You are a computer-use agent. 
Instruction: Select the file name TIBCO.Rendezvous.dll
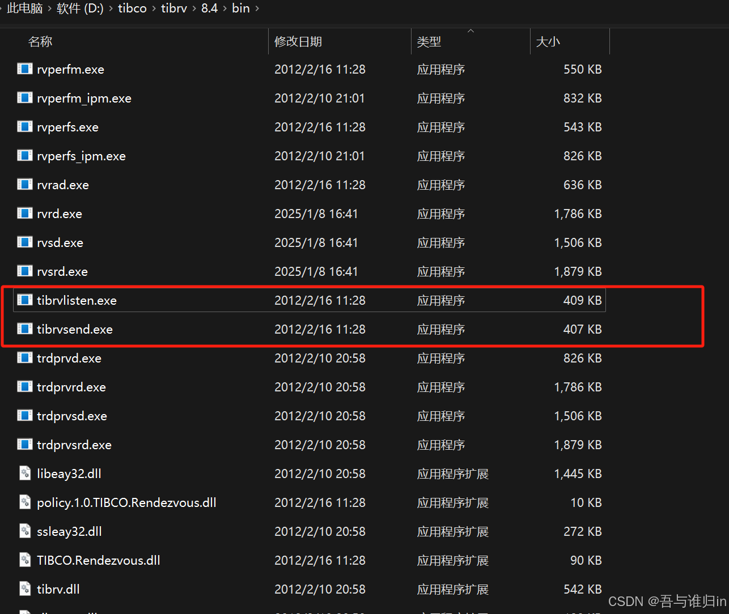(99, 560)
